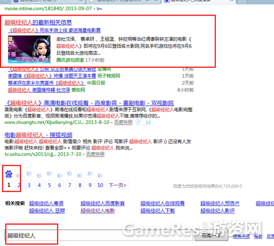The image size is (274, 246).
Task: Open 电影超级经纪人 - 搜狐视频 result
Action: (38, 135)
